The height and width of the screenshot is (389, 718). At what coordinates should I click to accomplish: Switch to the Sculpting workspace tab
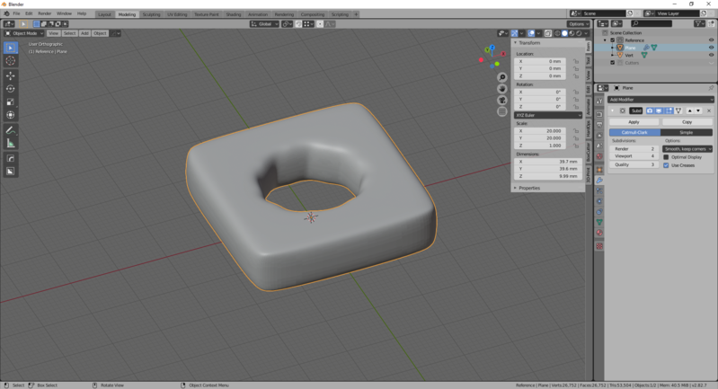coord(151,14)
